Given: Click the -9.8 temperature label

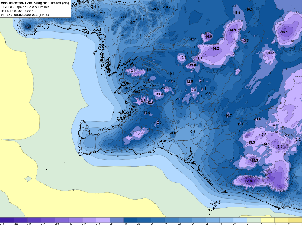Looking at the screenshot, I should [x=92, y=16].
